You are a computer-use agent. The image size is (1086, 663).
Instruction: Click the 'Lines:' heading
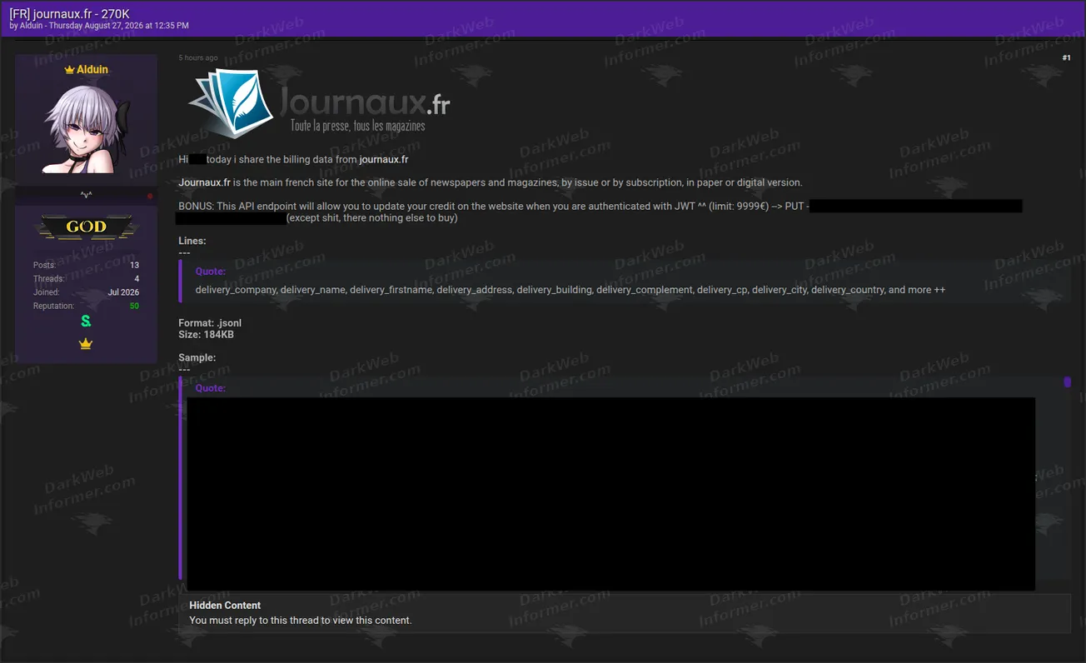pos(192,242)
